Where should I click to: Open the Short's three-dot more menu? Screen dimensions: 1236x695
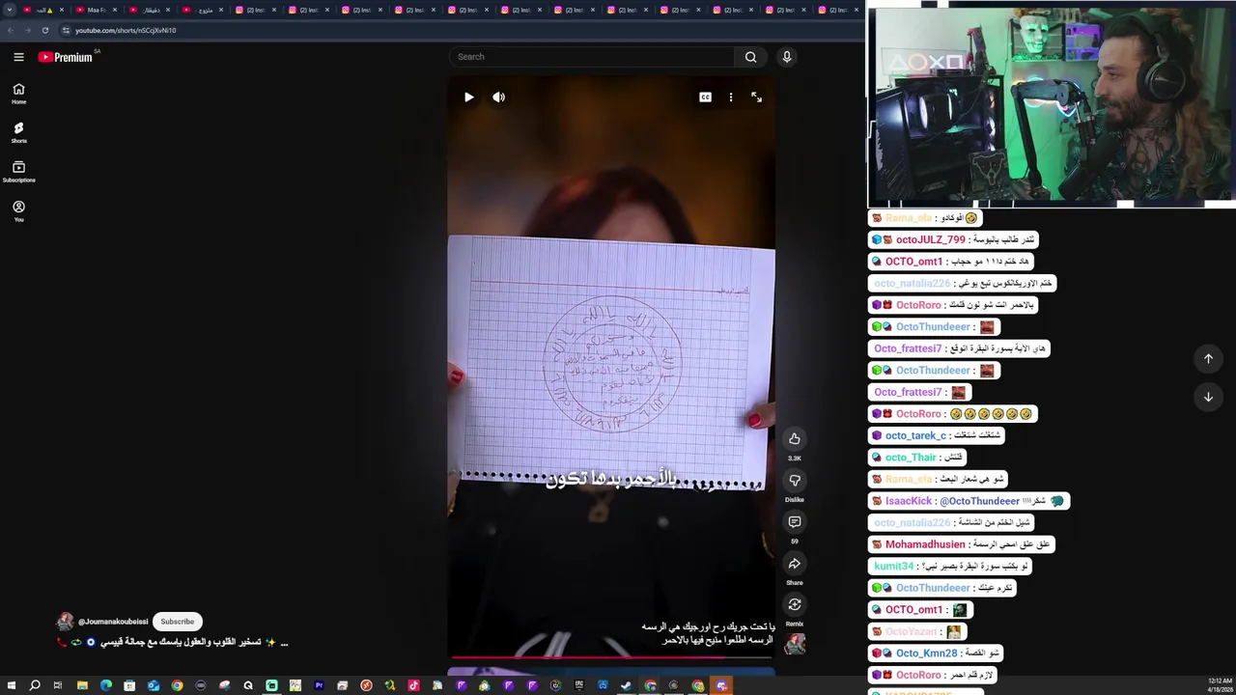click(x=731, y=97)
